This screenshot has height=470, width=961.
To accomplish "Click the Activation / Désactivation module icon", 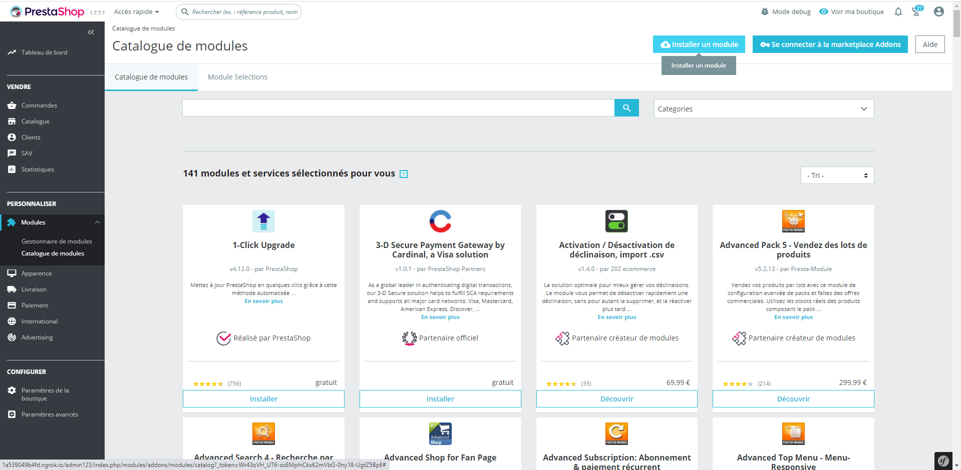I will pyautogui.click(x=616, y=221).
